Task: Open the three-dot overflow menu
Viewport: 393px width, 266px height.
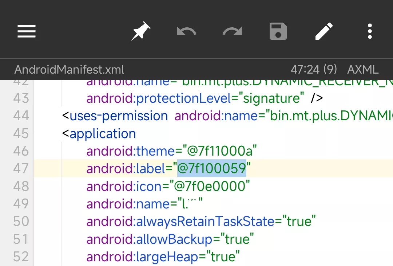Action: tap(370, 31)
